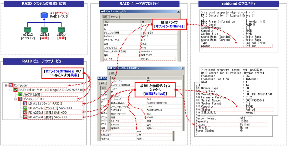289x146 pixels.
Task: Click the battery icon beside バッテリ [正常]
Action: (20, 94)
